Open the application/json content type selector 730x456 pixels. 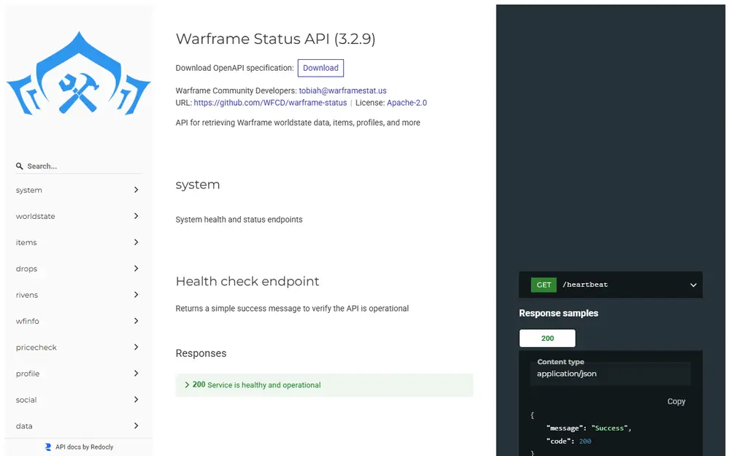pos(610,374)
